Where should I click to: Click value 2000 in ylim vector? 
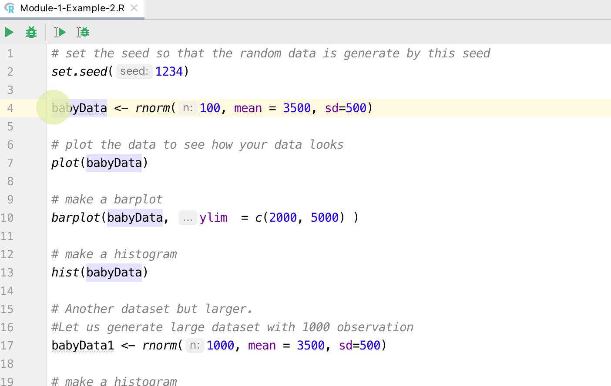283,217
